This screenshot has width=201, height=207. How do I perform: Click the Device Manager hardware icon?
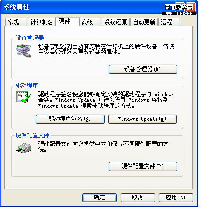click(24, 51)
